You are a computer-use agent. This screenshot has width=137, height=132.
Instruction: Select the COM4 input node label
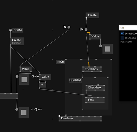[x=17, y=30]
